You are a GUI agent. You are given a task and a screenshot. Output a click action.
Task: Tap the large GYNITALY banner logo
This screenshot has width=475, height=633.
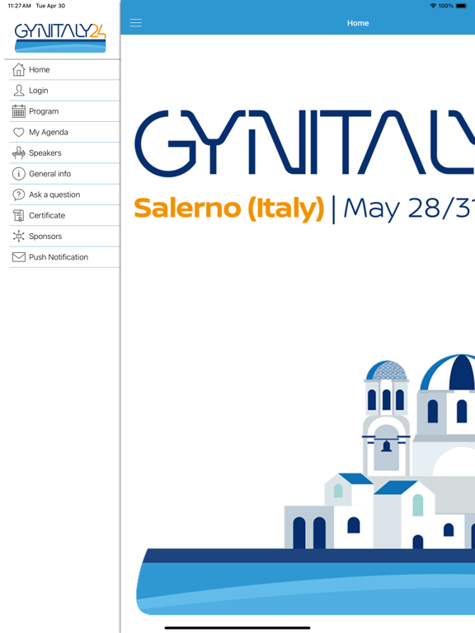coord(304,143)
